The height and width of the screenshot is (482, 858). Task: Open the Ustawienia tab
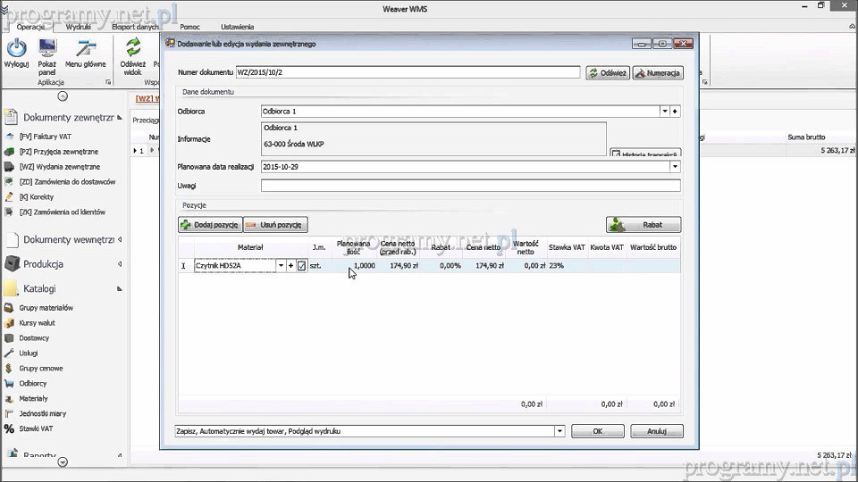click(237, 28)
